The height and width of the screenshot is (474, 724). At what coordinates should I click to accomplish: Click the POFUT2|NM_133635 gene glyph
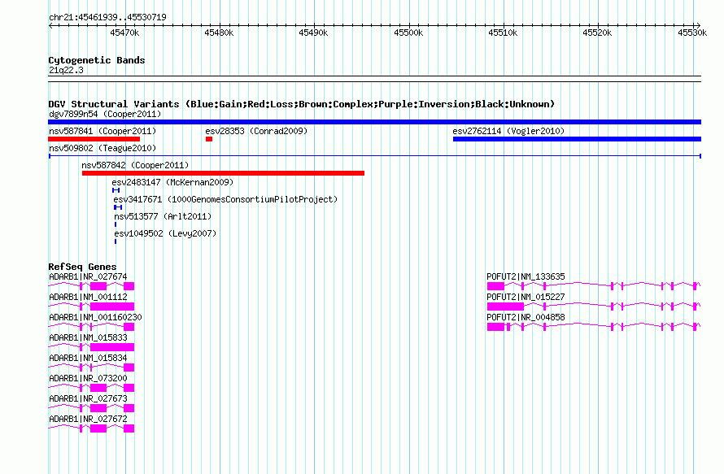[x=594, y=286]
